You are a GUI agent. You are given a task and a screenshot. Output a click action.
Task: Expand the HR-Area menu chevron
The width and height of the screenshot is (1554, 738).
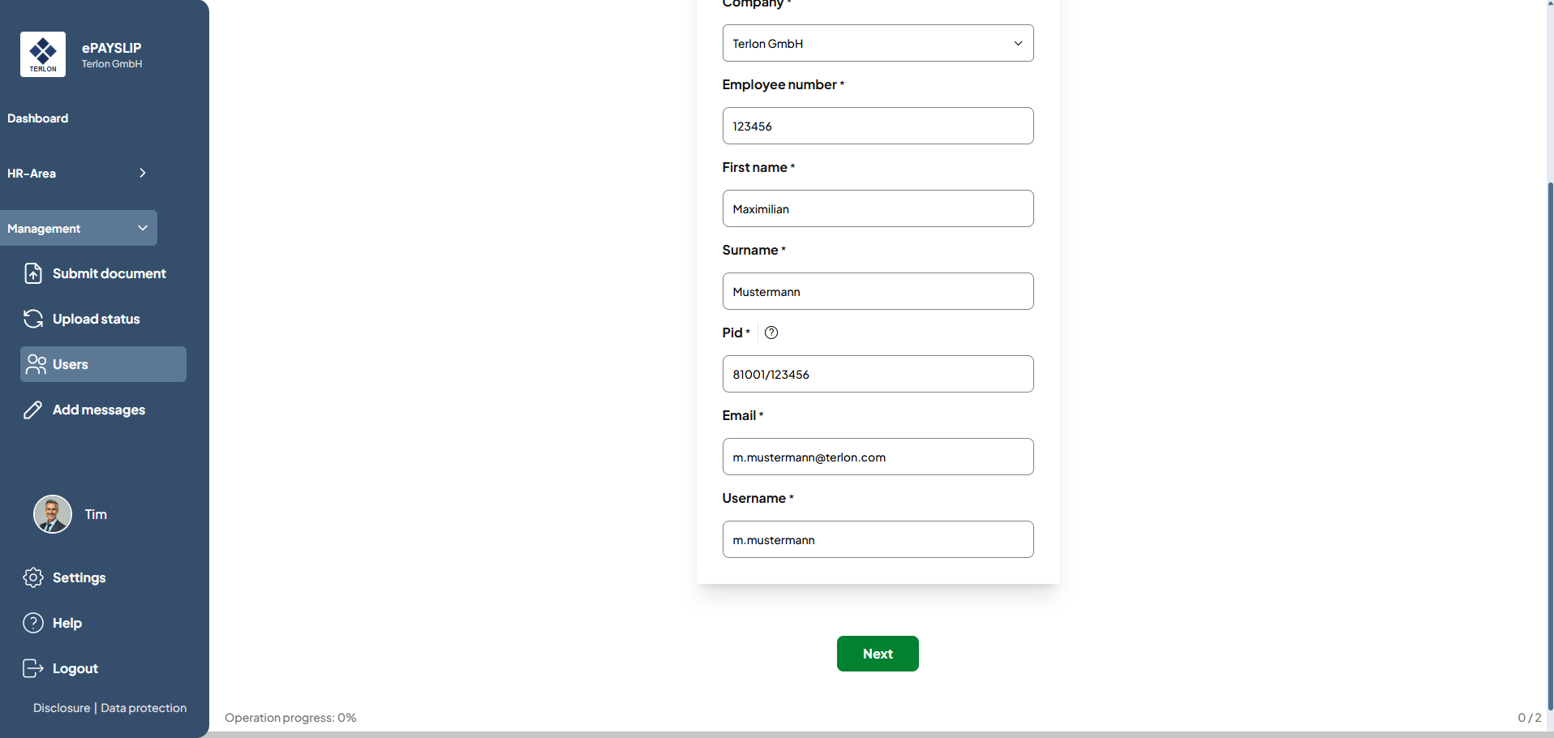click(x=143, y=173)
